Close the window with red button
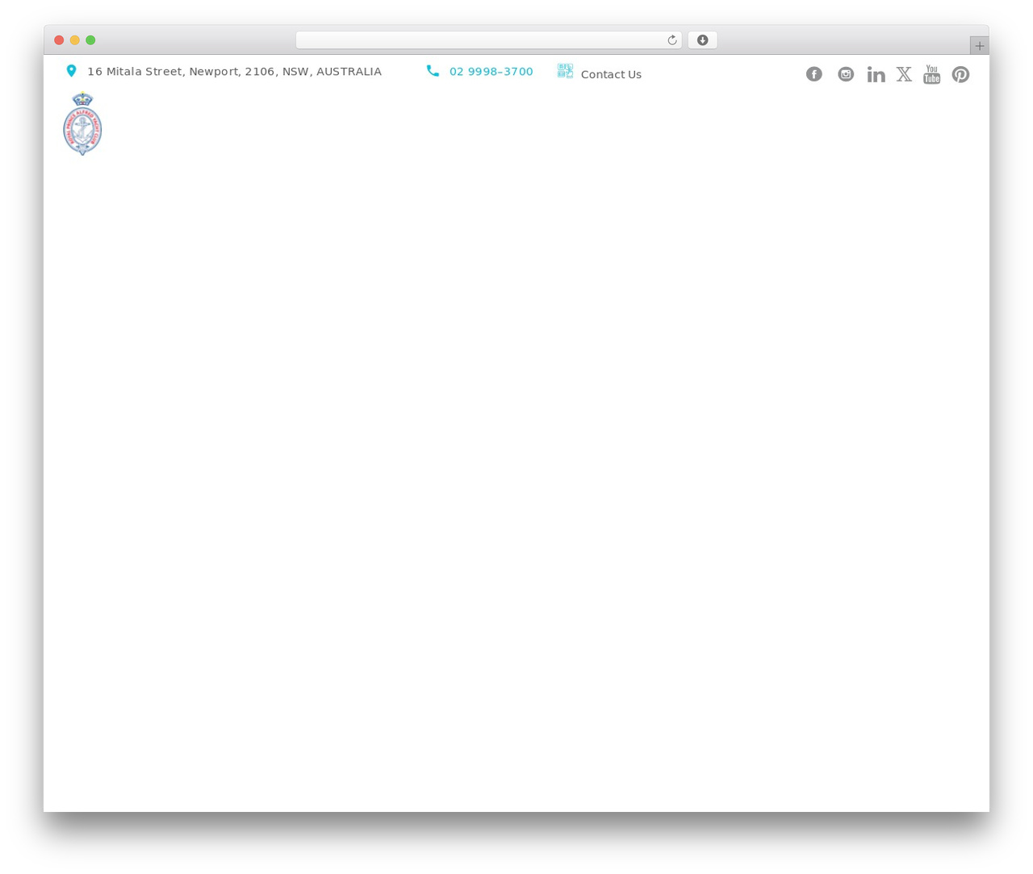 click(59, 40)
